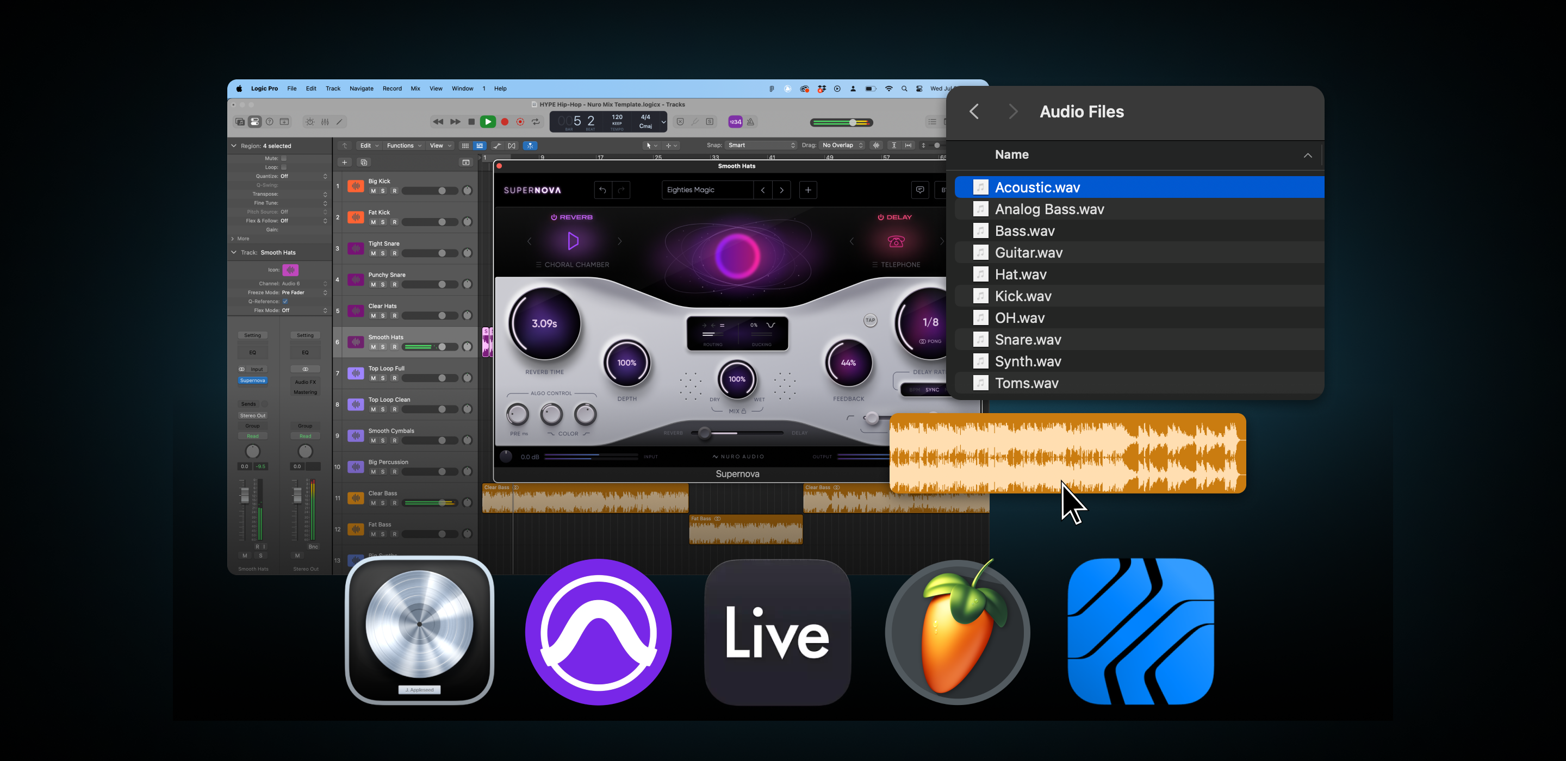Toggle the Cycle loop button
The image size is (1566, 761).
pos(536,122)
